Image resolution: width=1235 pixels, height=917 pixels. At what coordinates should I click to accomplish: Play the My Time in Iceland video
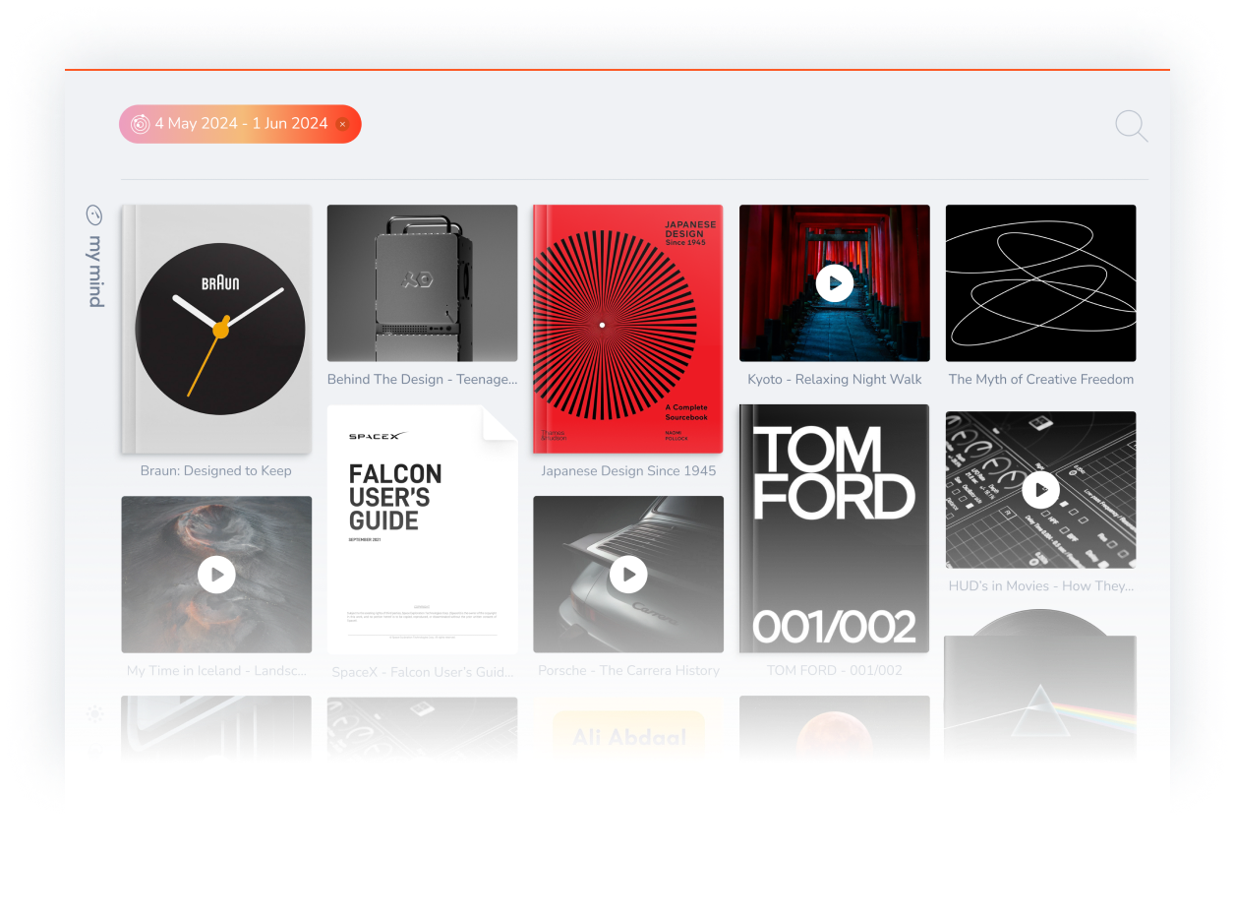(x=216, y=575)
